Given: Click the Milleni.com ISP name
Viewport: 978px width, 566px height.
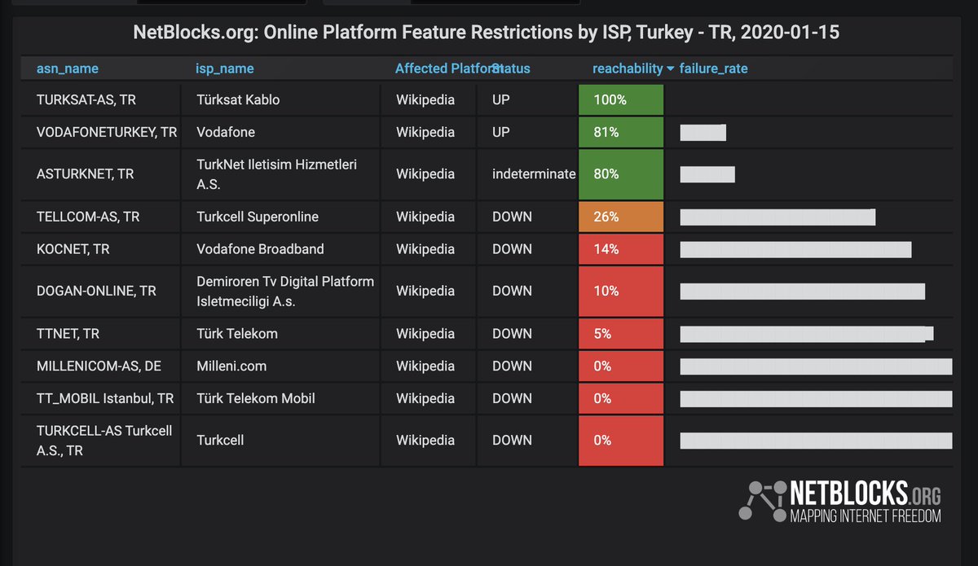Looking at the screenshot, I should pyautogui.click(x=231, y=366).
